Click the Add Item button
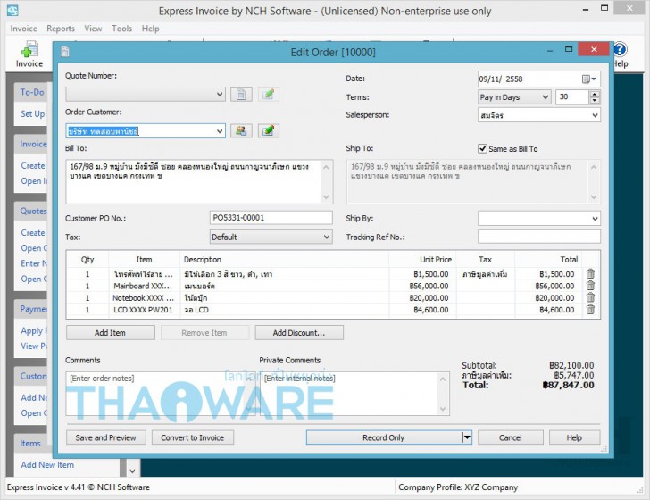The image size is (650, 500). [111, 332]
